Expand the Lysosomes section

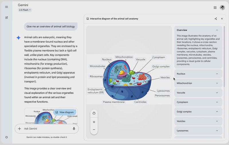[x=198, y=131]
